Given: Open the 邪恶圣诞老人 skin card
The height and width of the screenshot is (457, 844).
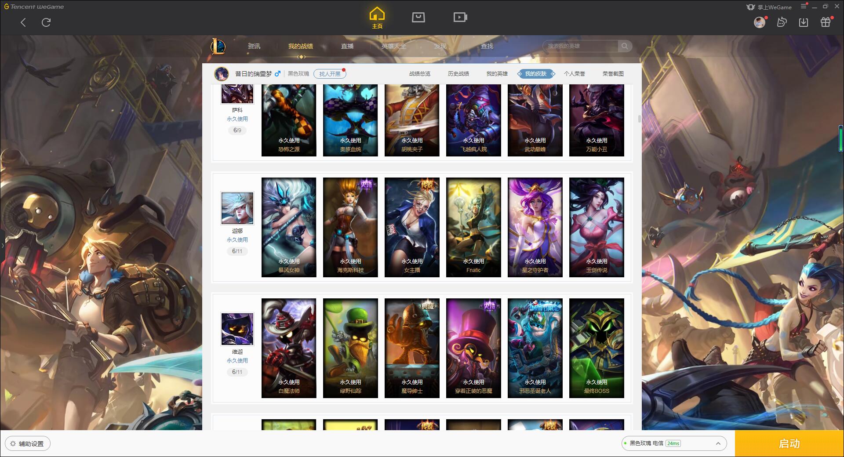Looking at the screenshot, I should (535, 348).
